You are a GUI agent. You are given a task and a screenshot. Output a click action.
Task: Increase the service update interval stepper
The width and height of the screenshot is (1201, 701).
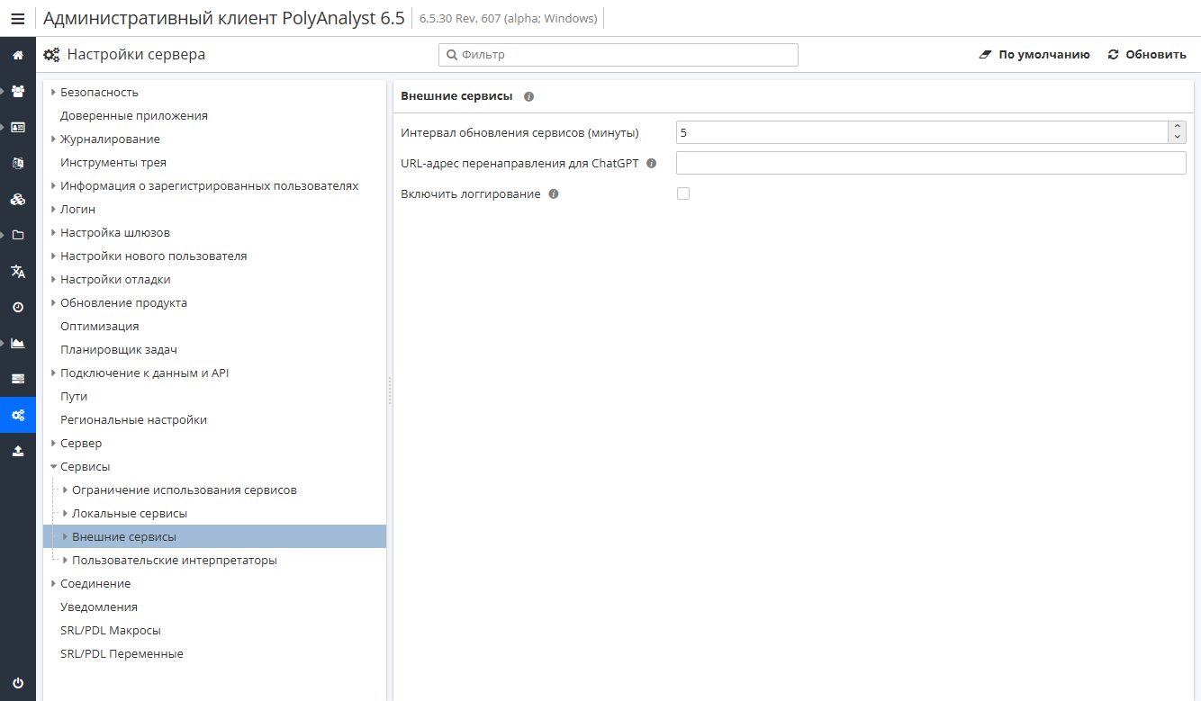[1177, 128]
